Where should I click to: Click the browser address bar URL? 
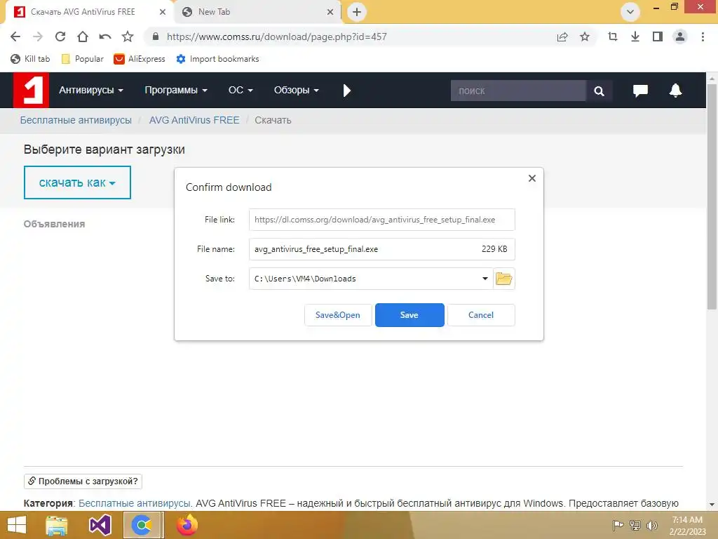click(x=276, y=36)
